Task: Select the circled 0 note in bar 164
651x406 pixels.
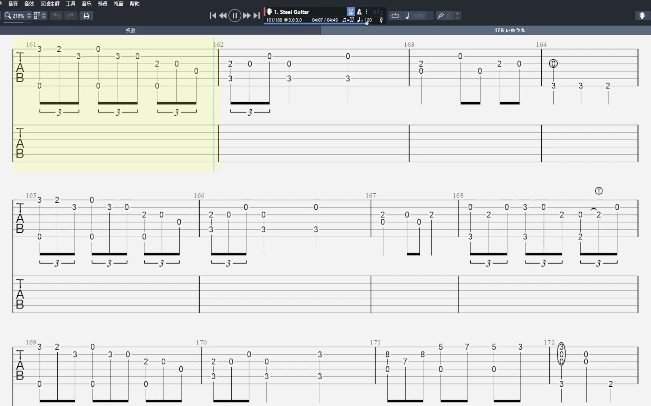Action: (x=553, y=64)
